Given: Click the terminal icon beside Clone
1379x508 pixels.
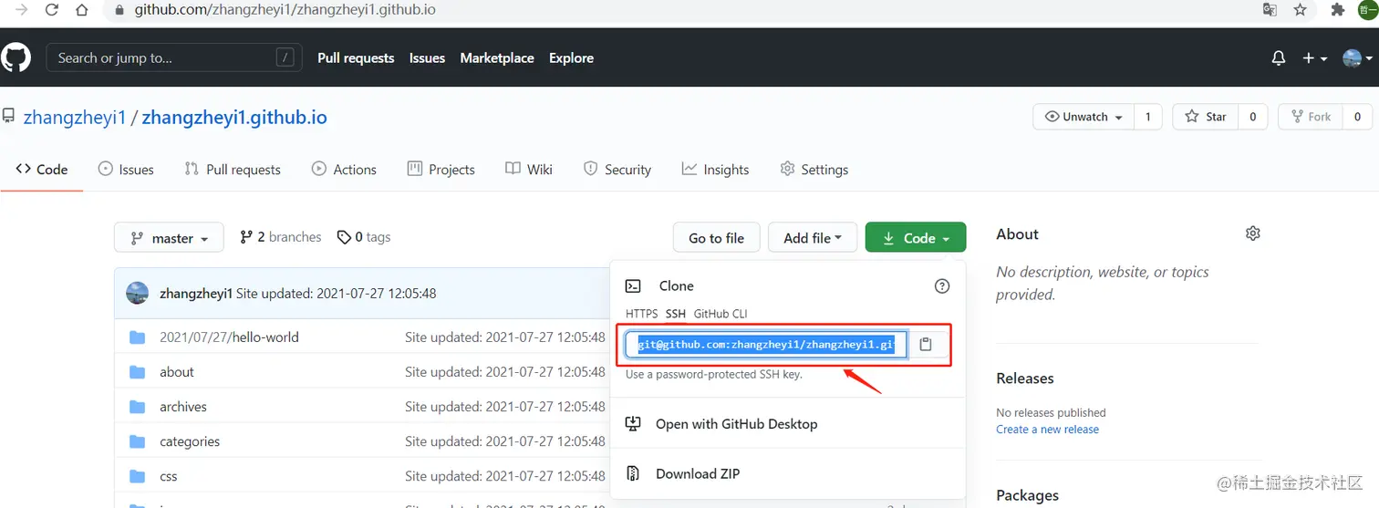Looking at the screenshot, I should (x=634, y=286).
